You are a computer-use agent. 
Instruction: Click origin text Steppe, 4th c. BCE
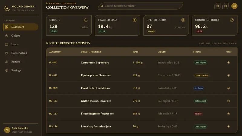pos(168,63)
